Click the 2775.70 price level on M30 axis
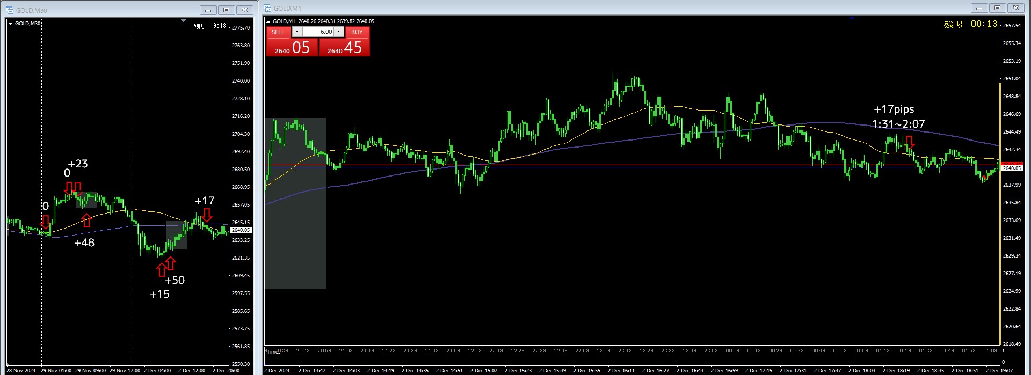The width and height of the screenshot is (1031, 375). pyautogui.click(x=241, y=28)
